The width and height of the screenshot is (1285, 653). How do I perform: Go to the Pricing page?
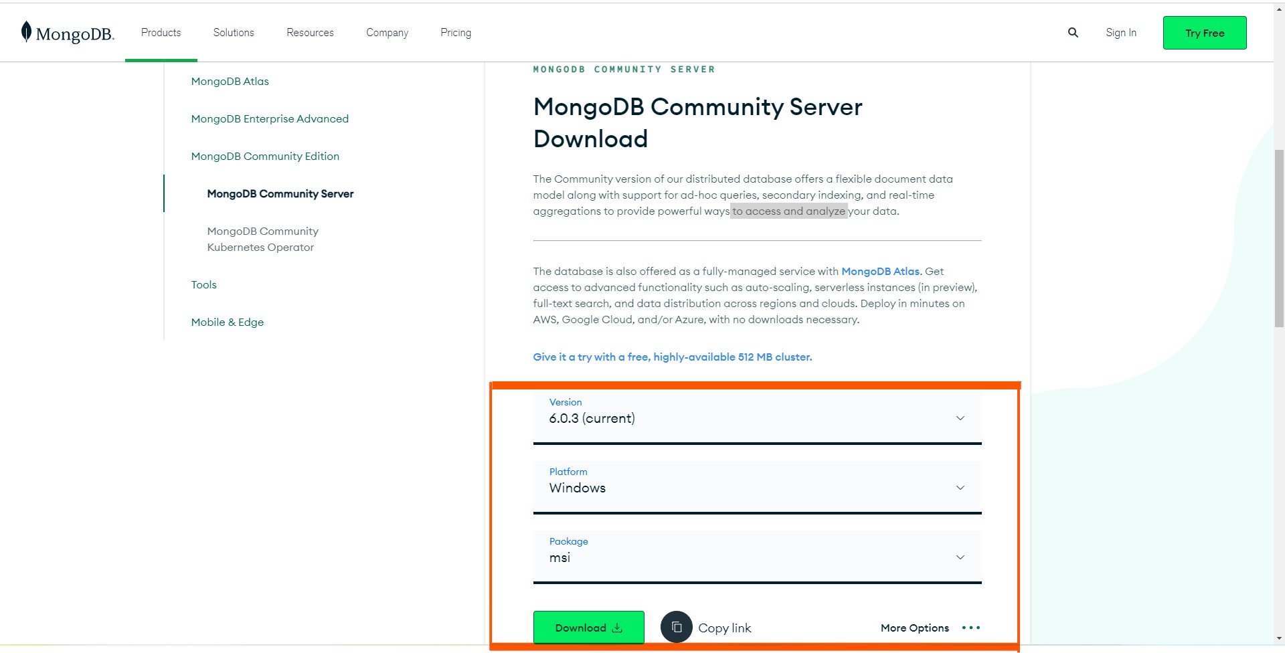pyautogui.click(x=456, y=33)
